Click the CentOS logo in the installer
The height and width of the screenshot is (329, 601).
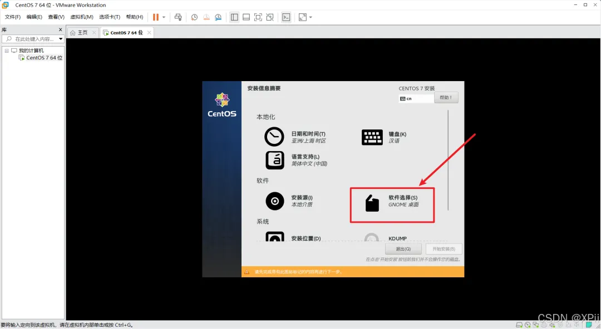pyautogui.click(x=222, y=104)
